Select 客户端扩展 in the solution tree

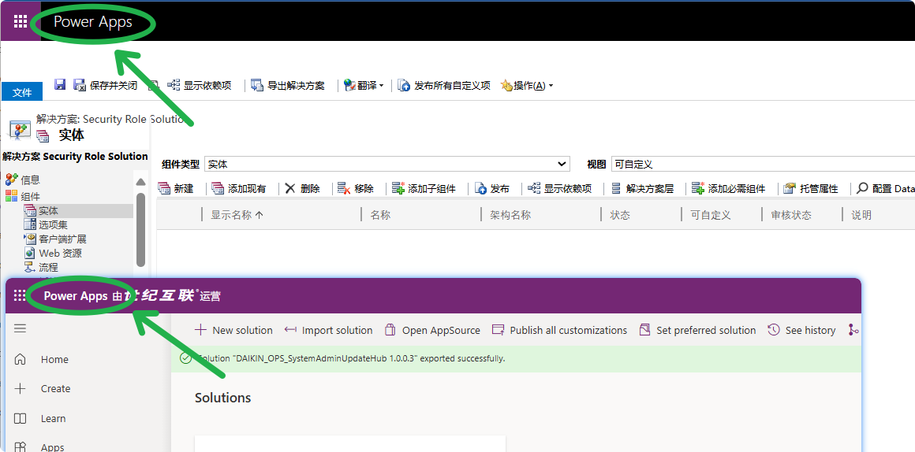[x=55, y=239]
